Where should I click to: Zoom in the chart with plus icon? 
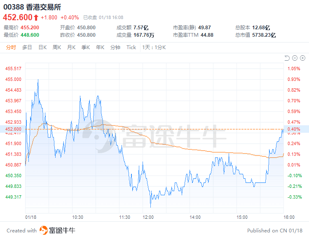303,58
